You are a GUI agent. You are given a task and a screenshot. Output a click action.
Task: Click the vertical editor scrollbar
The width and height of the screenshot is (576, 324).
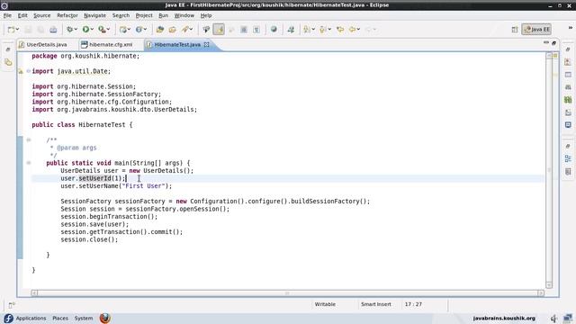pyautogui.click(x=549, y=170)
